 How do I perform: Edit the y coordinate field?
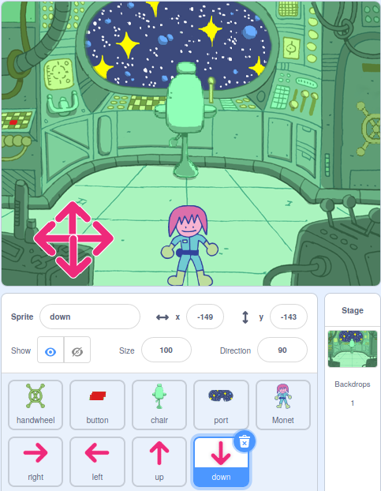tap(289, 317)
